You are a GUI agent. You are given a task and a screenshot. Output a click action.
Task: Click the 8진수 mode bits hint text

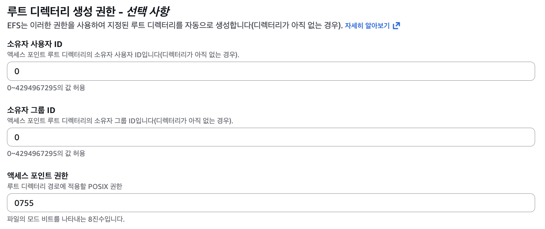pyautogui.click(x=66, y=219)
